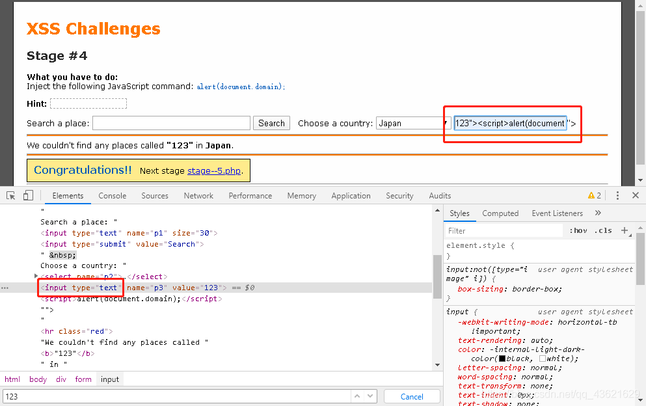Open the warnings counter showing 2

(595, 196)
